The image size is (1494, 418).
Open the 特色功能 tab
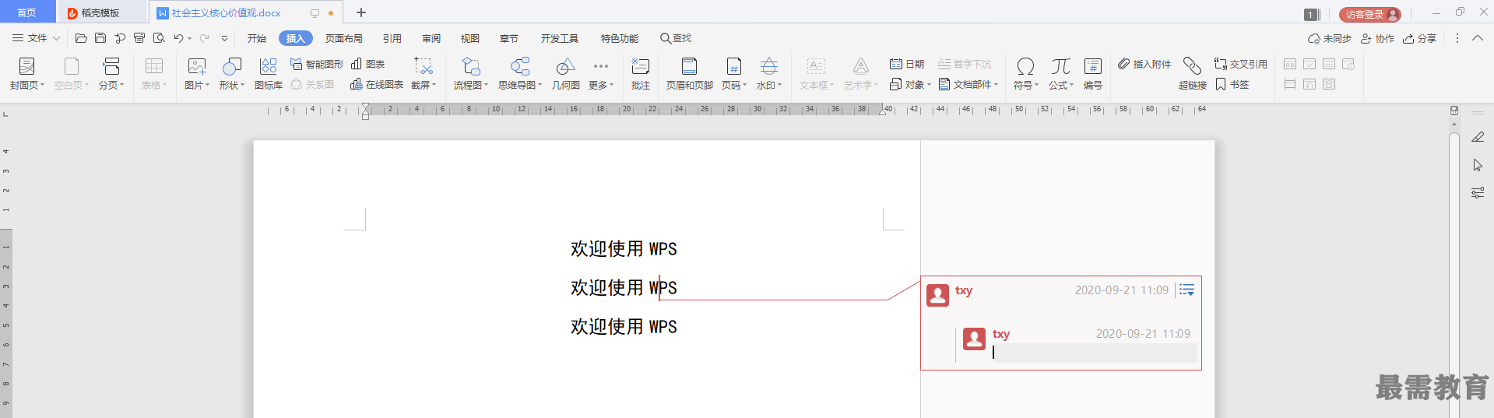(620, 38)
